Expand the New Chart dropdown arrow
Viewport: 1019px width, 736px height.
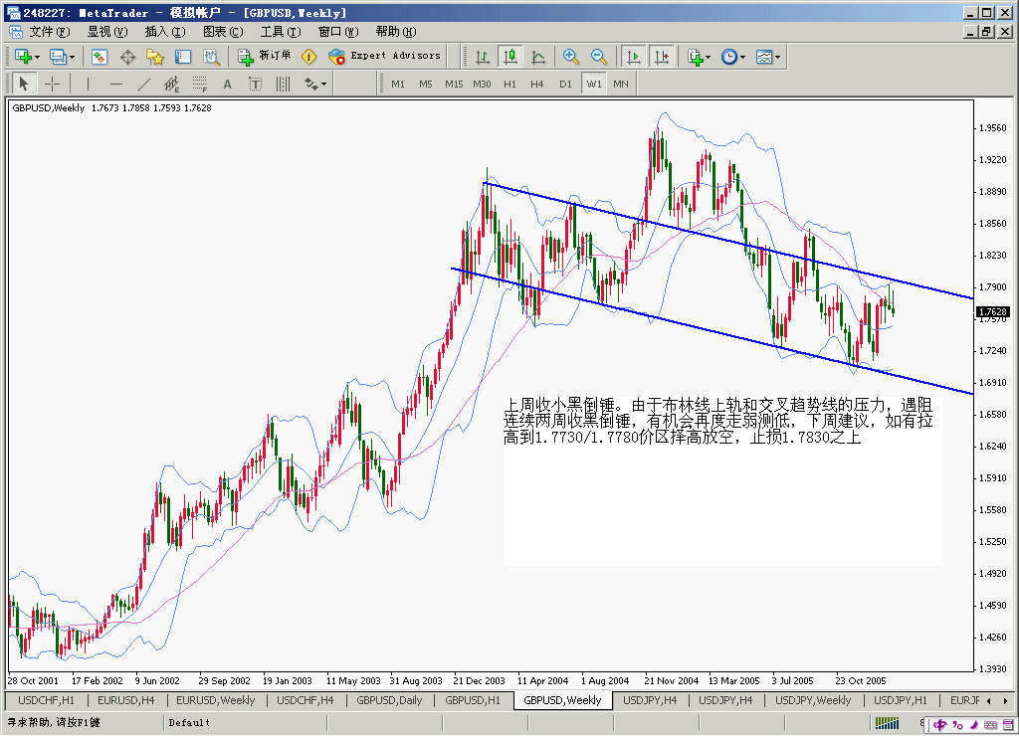[38, 57]
